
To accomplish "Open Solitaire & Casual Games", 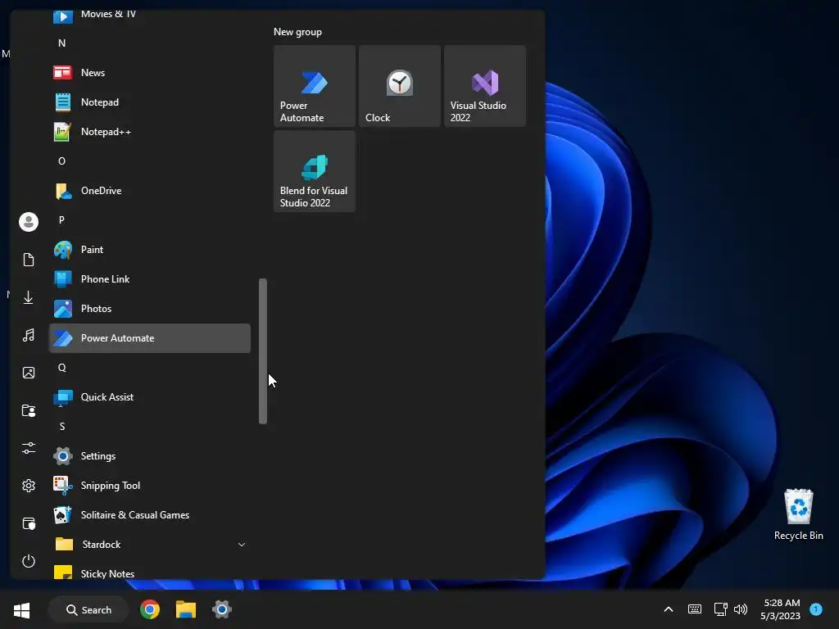I will point(150,514).
